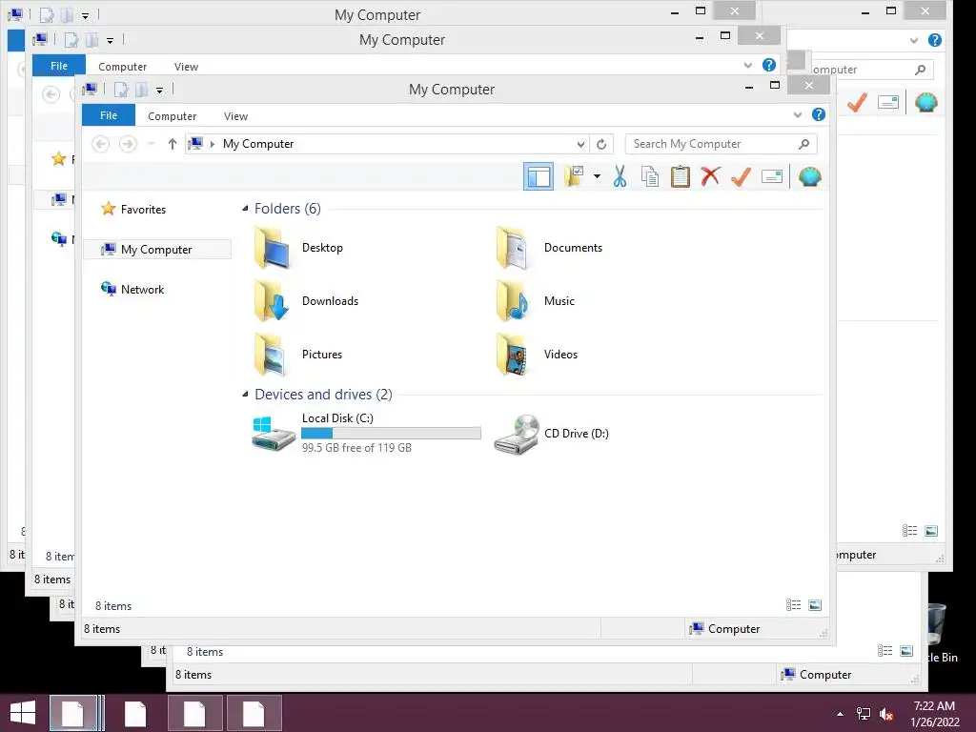This screenshot has height=732, width=976.
Task: Click the first taskbar window button
Action: (x=73, y=713)
